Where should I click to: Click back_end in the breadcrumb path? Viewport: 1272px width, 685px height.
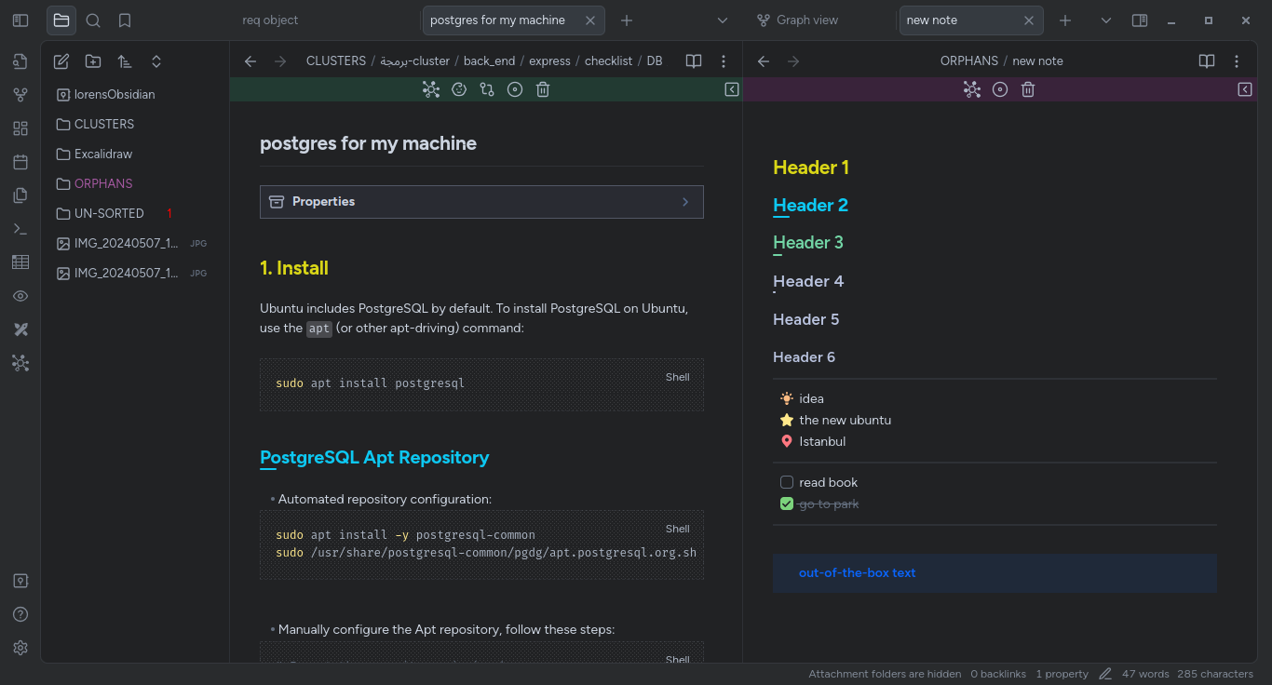(x=489, y=60)
